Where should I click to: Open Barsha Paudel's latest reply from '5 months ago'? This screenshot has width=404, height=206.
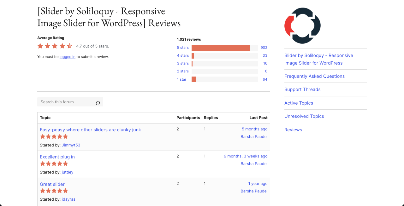(x=254, y=129)
